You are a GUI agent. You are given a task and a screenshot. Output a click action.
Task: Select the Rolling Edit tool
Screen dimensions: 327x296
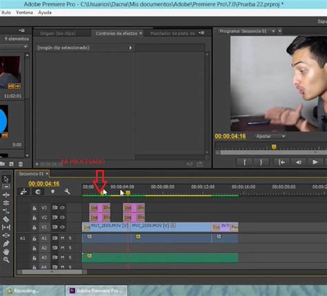pyautogui.click(x=6, y=203)
